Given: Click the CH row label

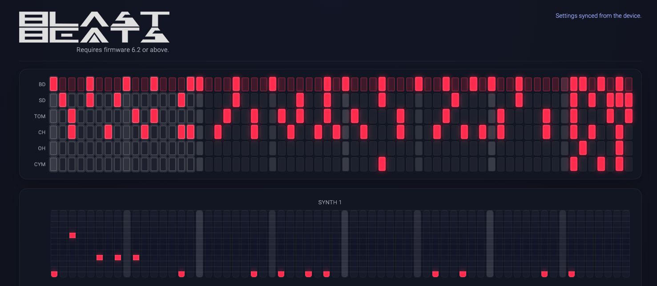Looking at the screenshot, I should pyautogui.click(x=42, y=132).
